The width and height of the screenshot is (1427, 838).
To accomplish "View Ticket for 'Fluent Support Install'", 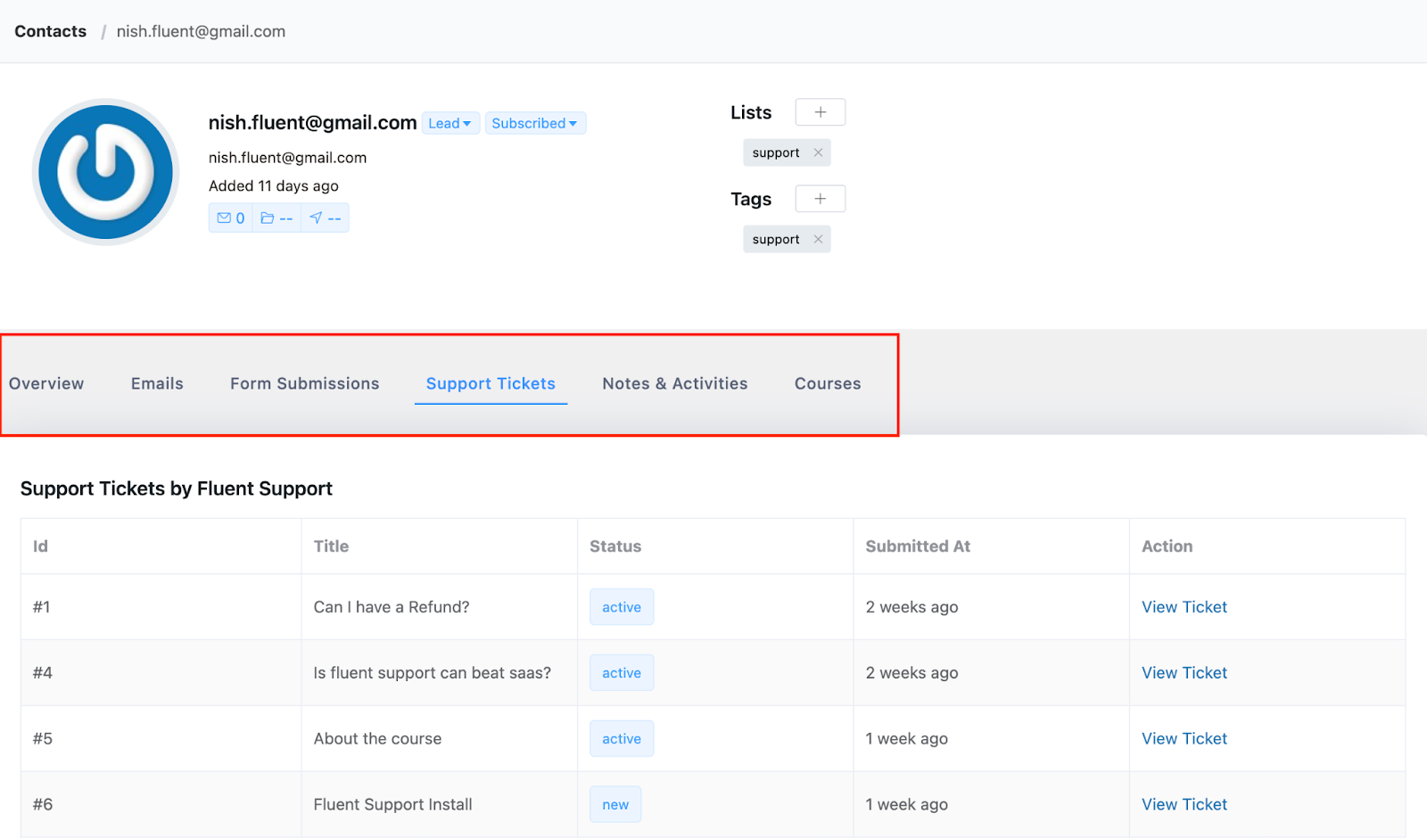I will [1184, 805].
